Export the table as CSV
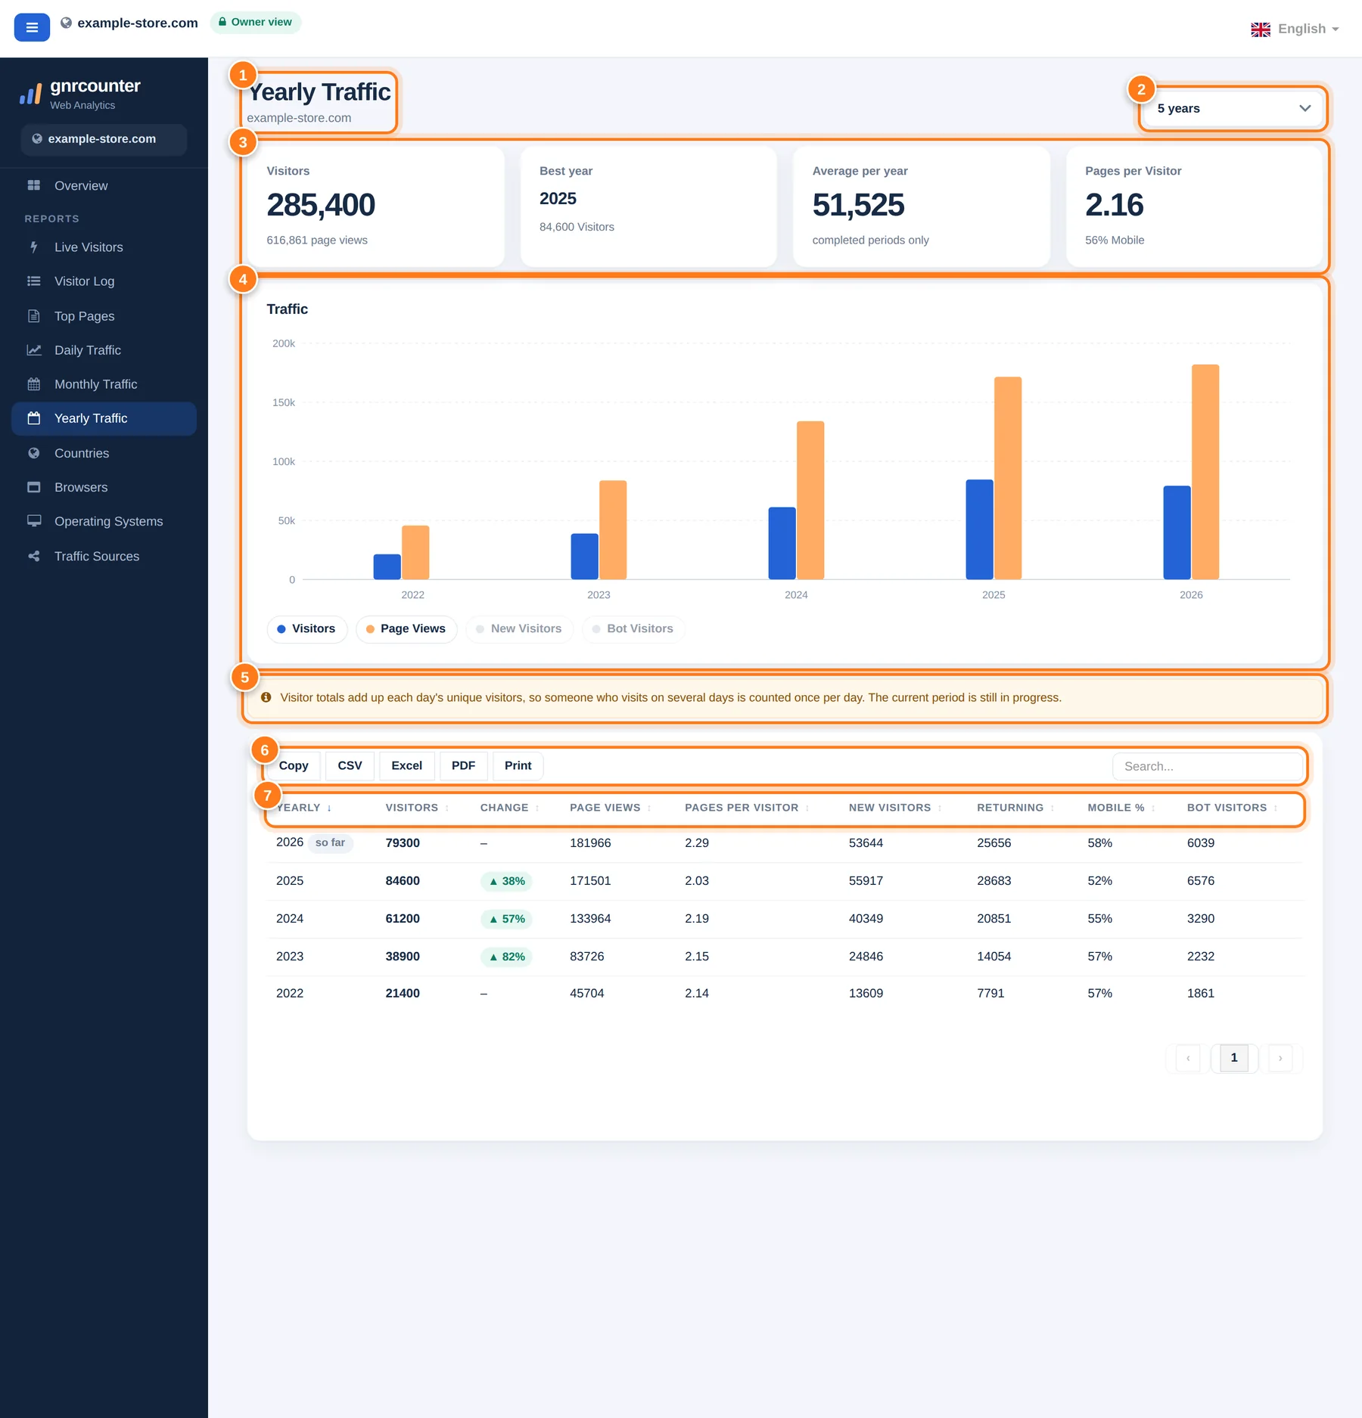The height and width of the screenshot is (1418, 1362). pyautogui.click(x=350, y=766)
